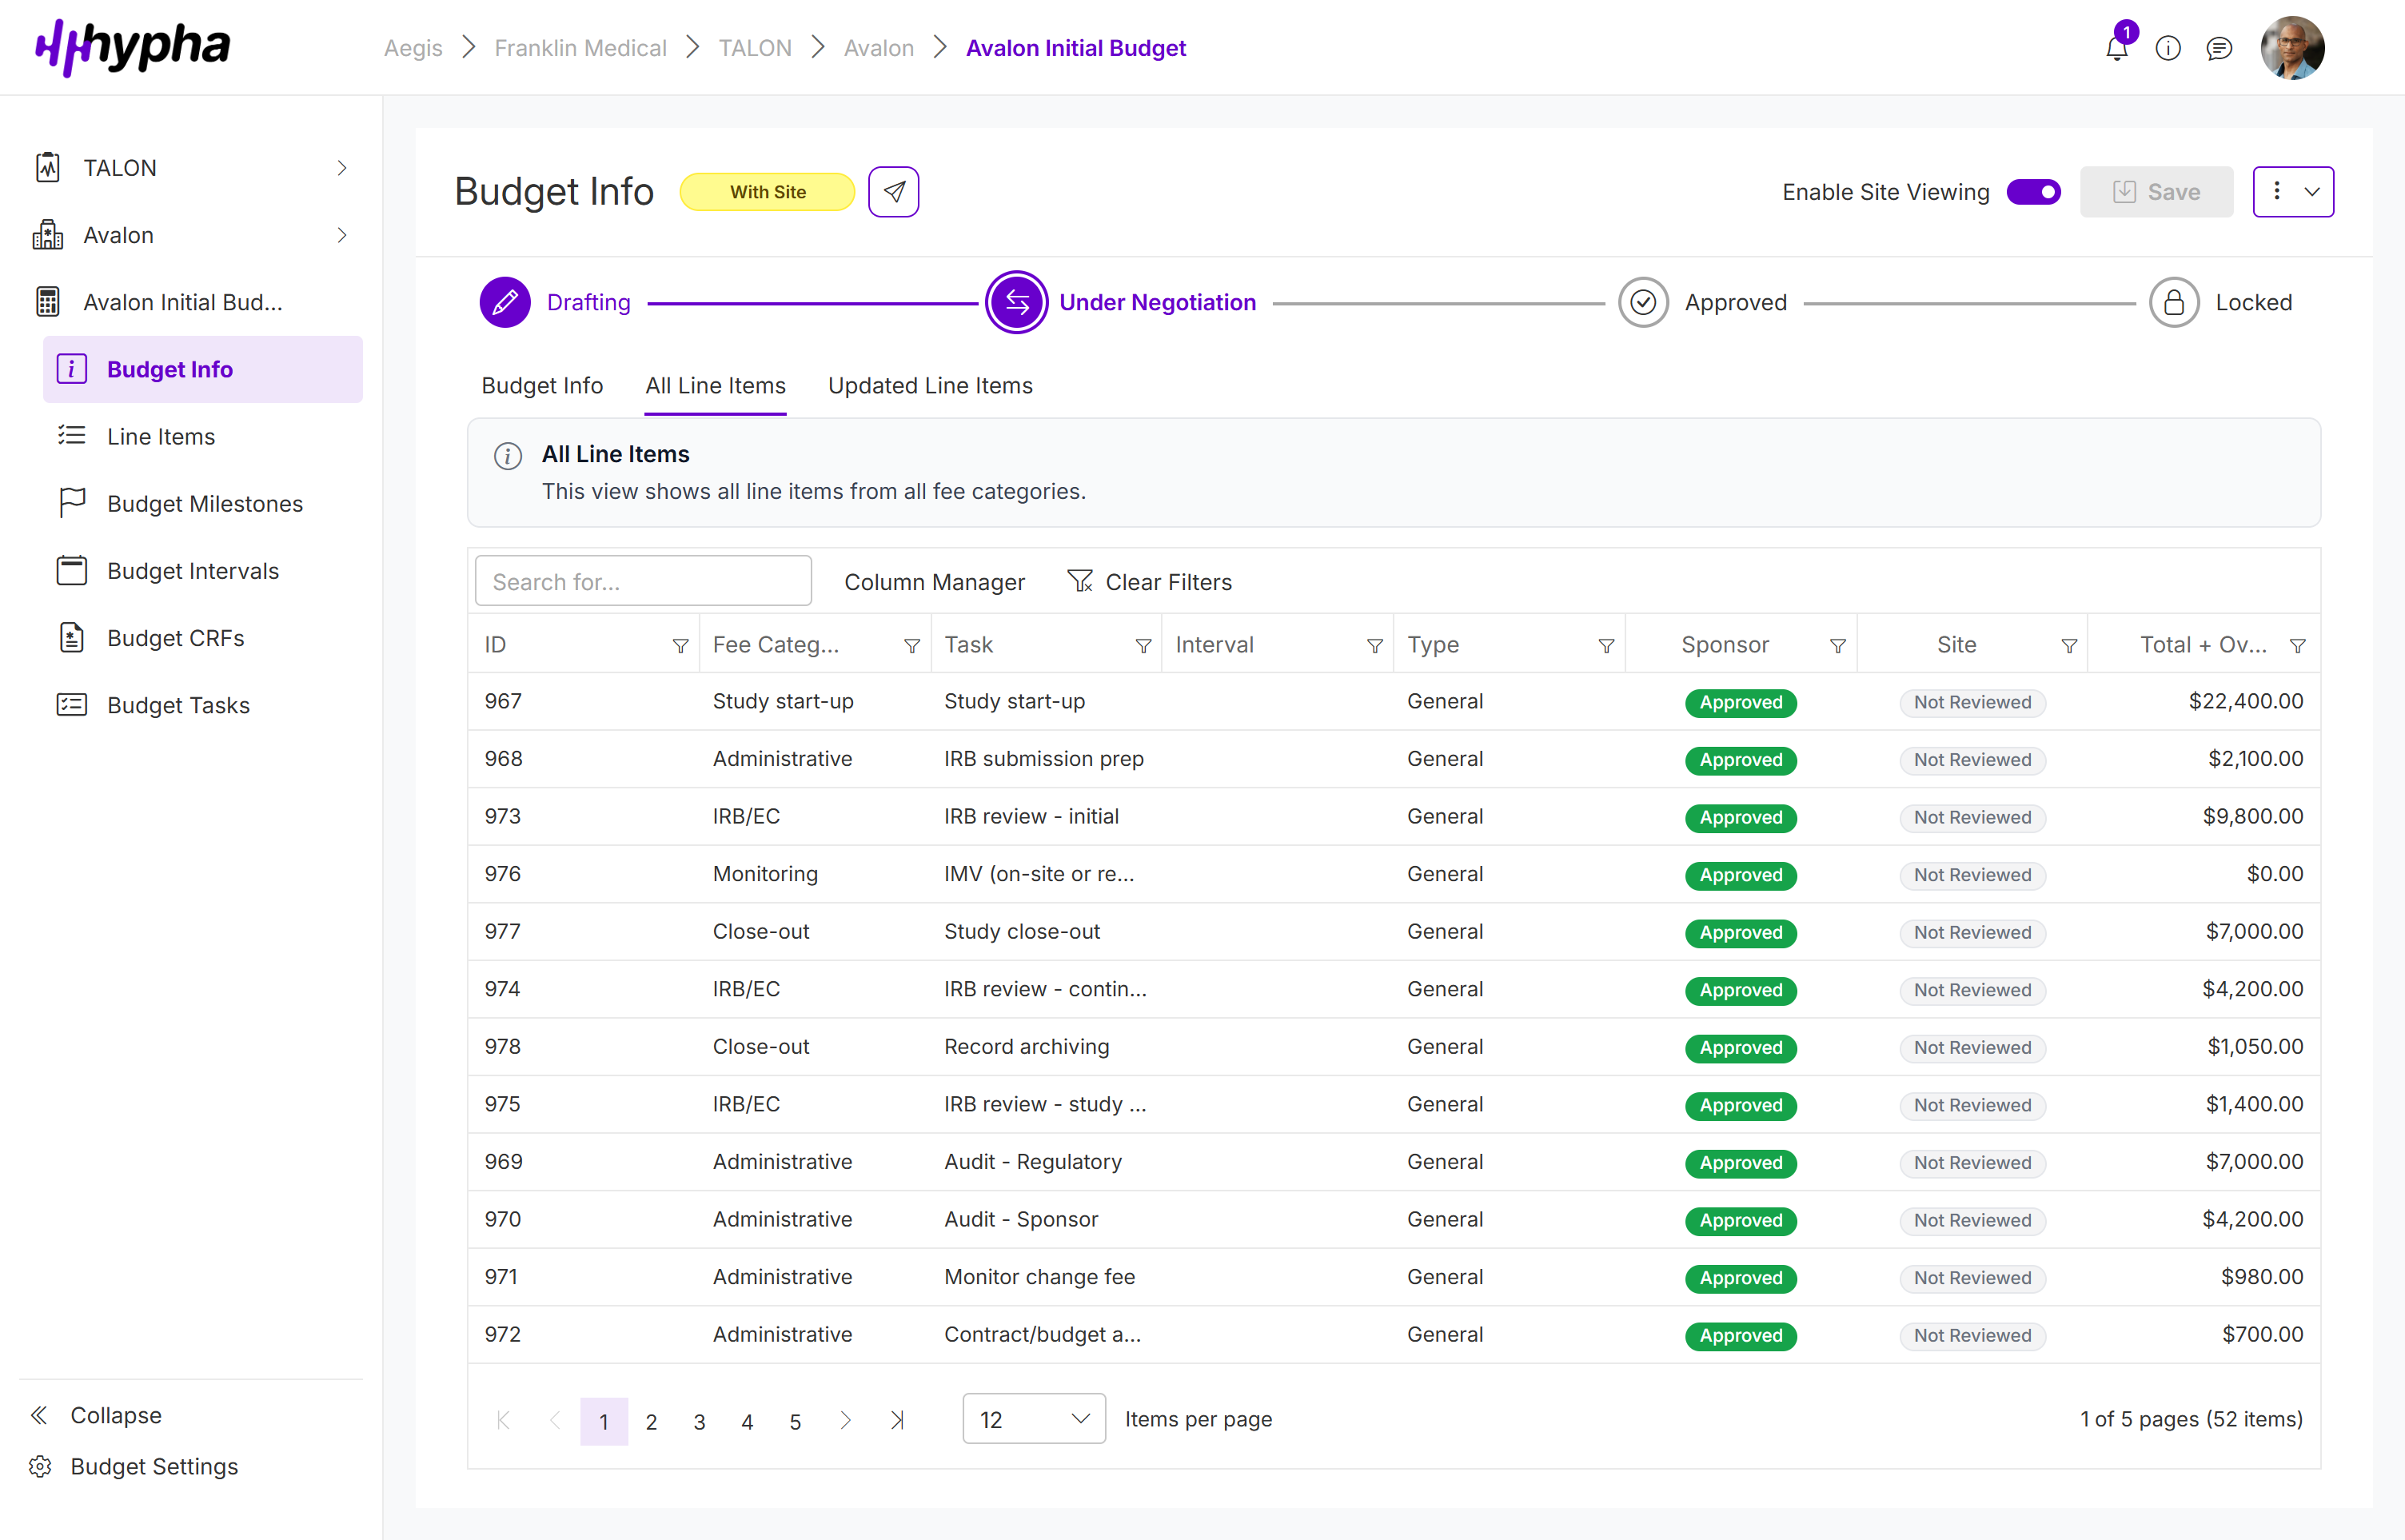Open the notifications bell
2405x1540 pixels.
tap(2116, 48)
